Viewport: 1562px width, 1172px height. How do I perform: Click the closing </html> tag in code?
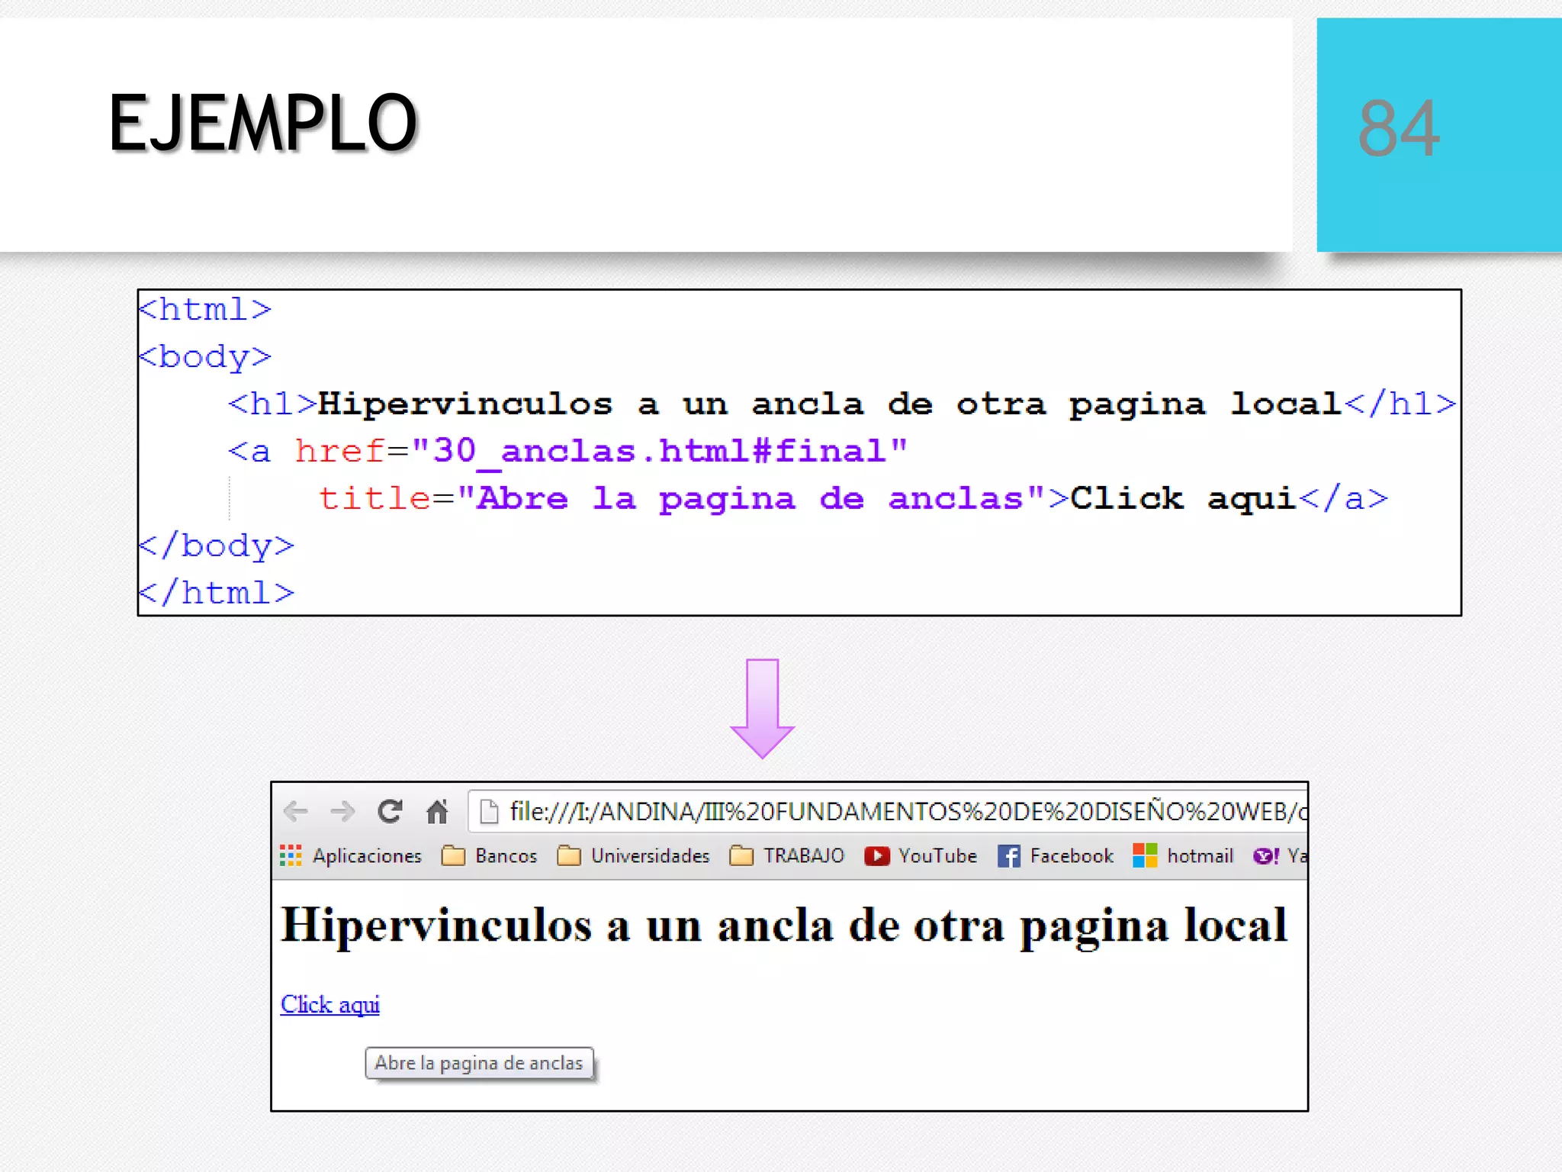tap(217, 593)
